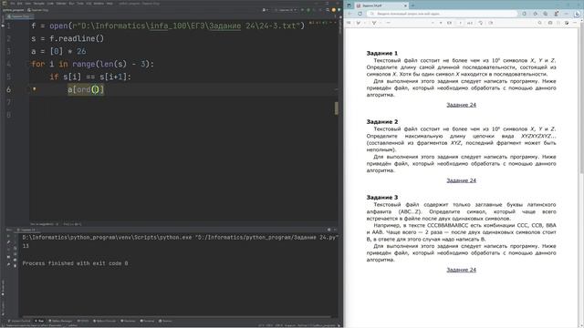Rotate the PDF page
Viewport: 584px width, 328px height.
tap(481, 23)
